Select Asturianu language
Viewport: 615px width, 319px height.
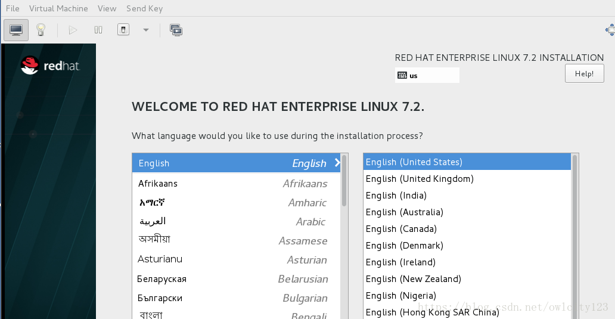point(236,259)
